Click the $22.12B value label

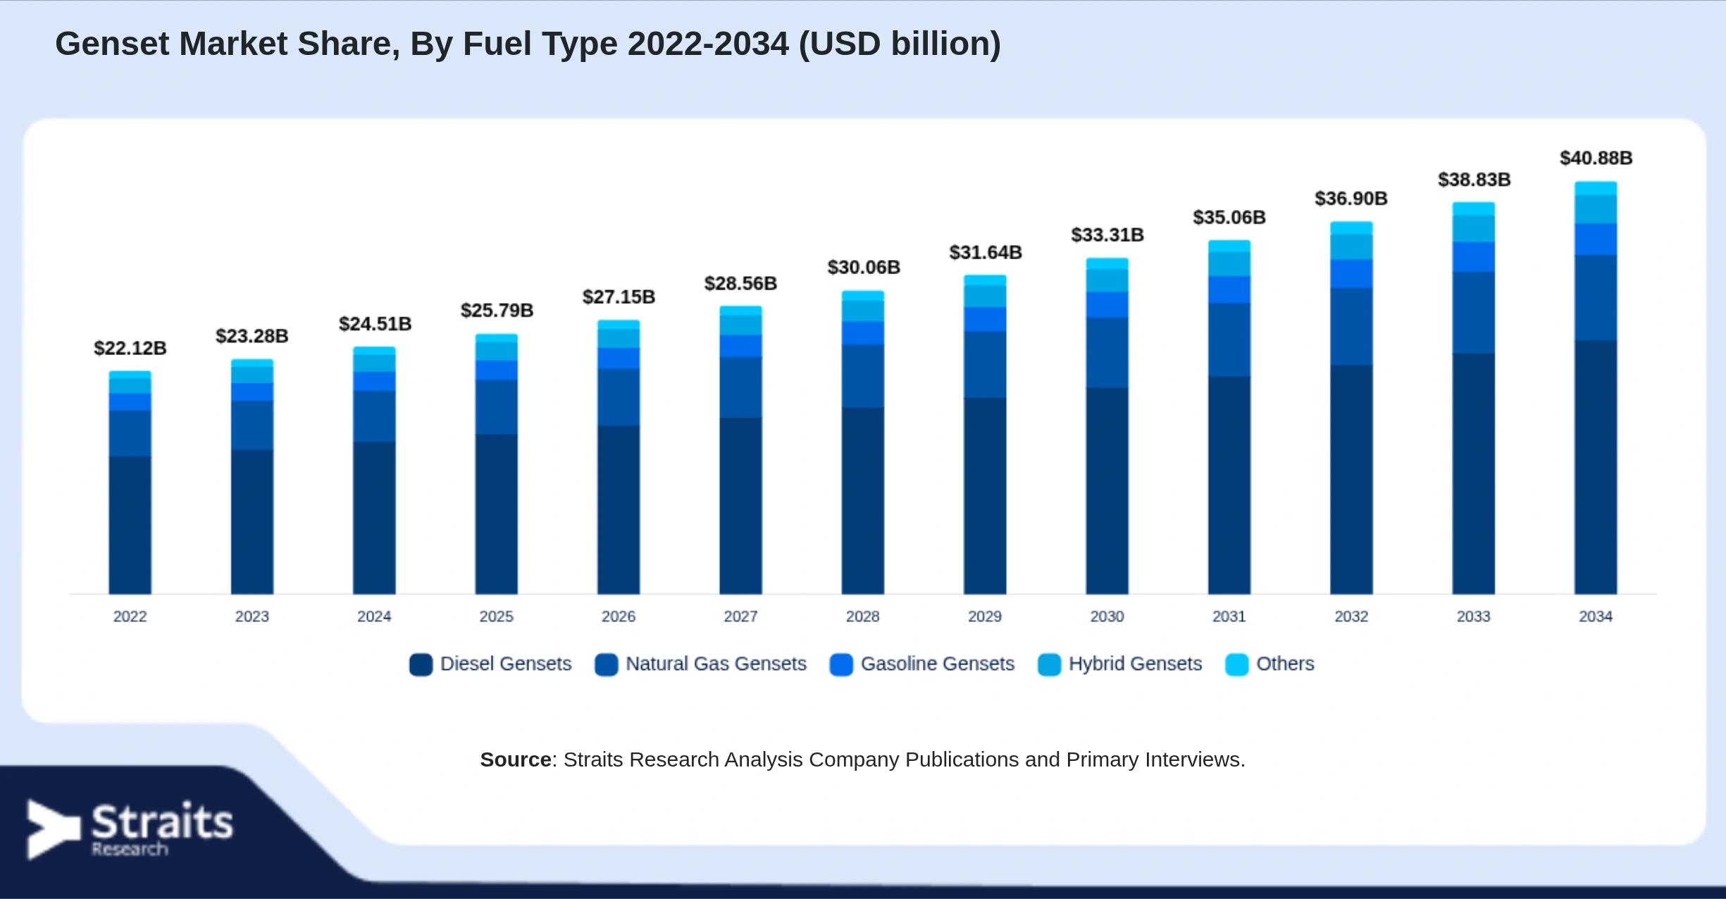pyautogui.click(x=130, y=348)
